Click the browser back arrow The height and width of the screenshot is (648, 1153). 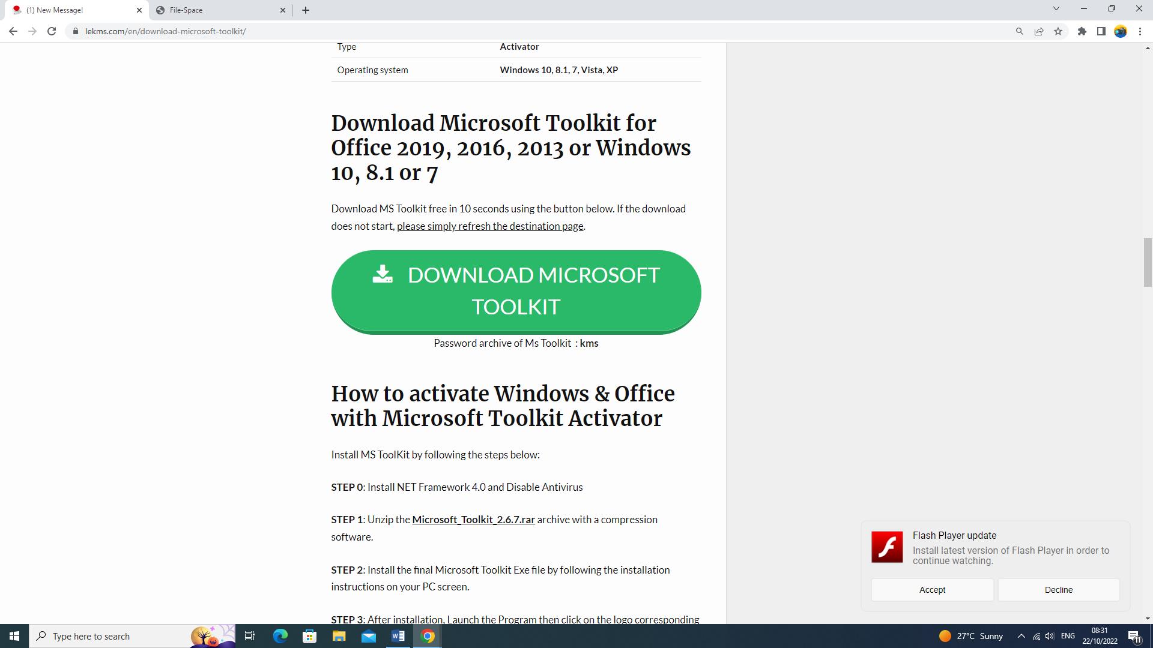13,31
